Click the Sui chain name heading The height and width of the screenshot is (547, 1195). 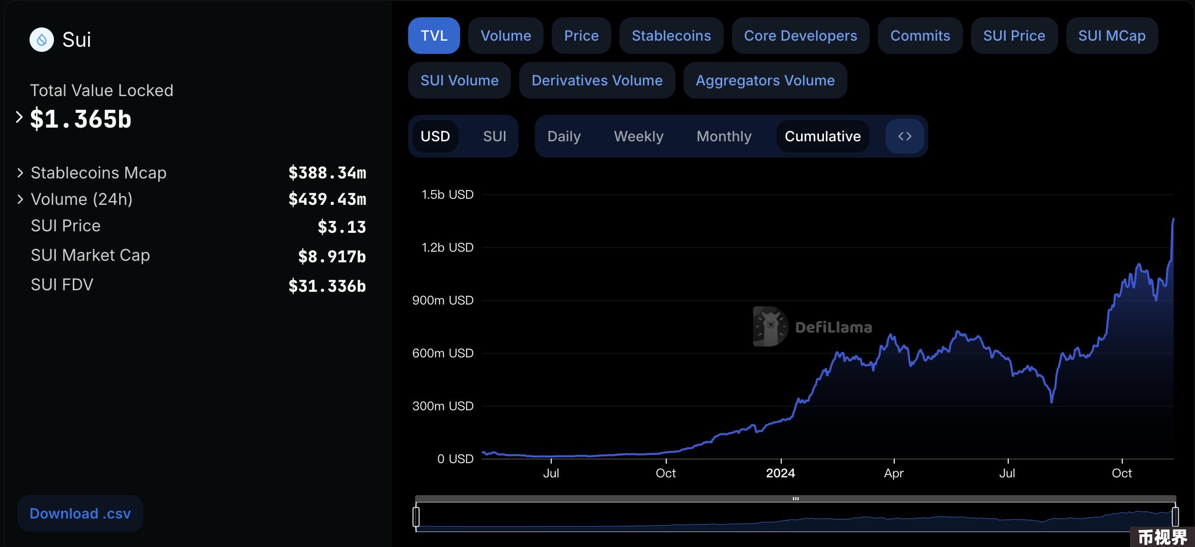point(77,40)
